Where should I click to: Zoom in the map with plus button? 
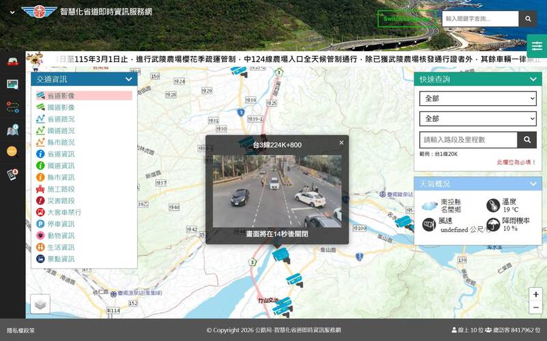click(x=536, y=295)
